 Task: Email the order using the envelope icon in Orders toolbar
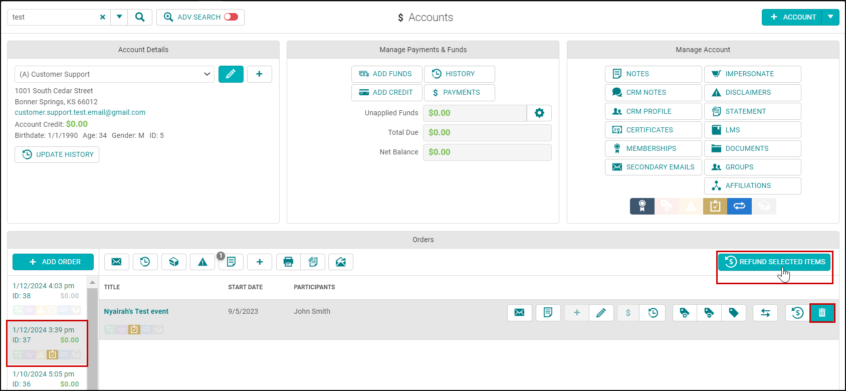pyautogui.click(x=117, y=262)
